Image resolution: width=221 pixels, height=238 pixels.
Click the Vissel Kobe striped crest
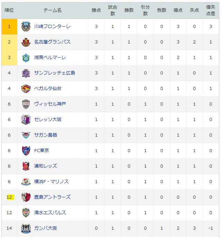tap(26, 104)
